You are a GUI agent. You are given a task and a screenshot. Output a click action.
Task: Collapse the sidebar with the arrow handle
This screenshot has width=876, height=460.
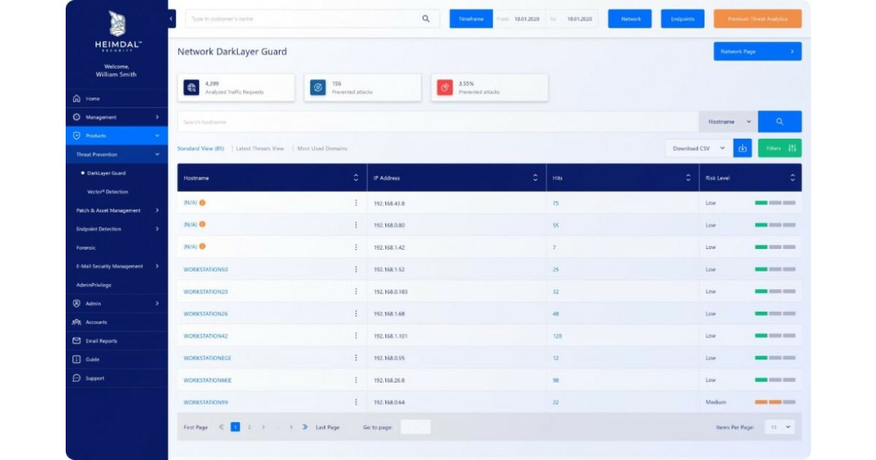pos(172,18)
